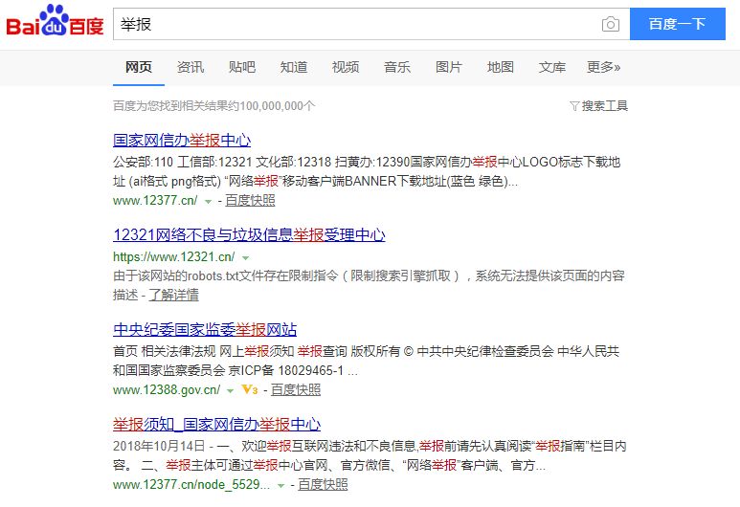Click the Baidu logo

click(x=55, y=21)
